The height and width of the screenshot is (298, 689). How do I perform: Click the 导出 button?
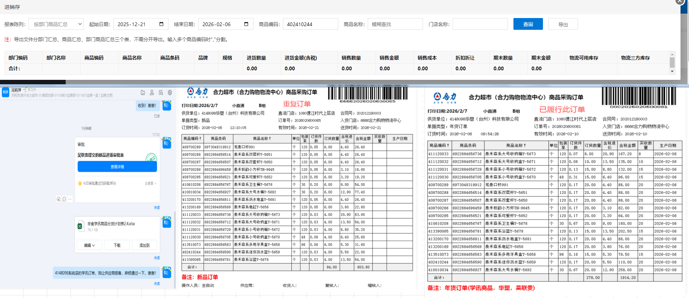(x=563, y=24)
